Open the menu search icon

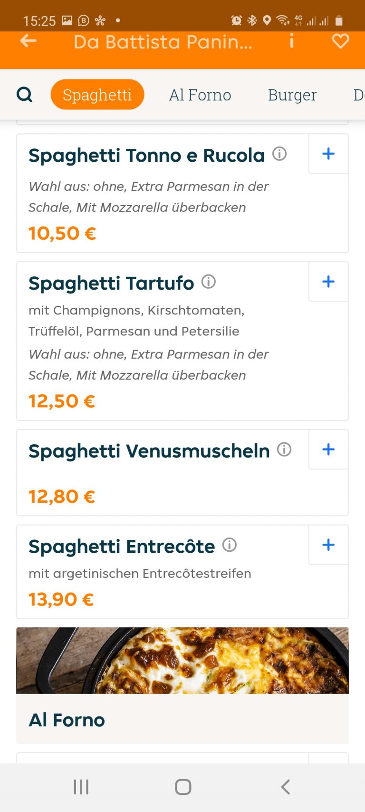pos(24,95)
